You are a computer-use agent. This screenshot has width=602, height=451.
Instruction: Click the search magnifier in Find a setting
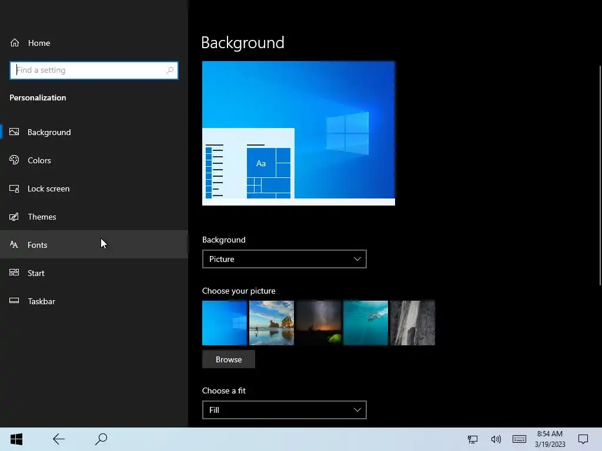tap(170, 70)
